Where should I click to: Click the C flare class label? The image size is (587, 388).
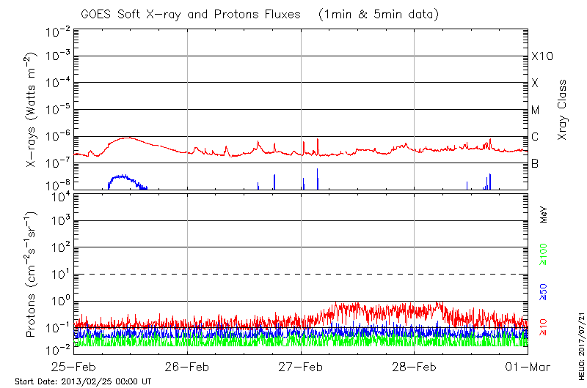pos(535,138)
